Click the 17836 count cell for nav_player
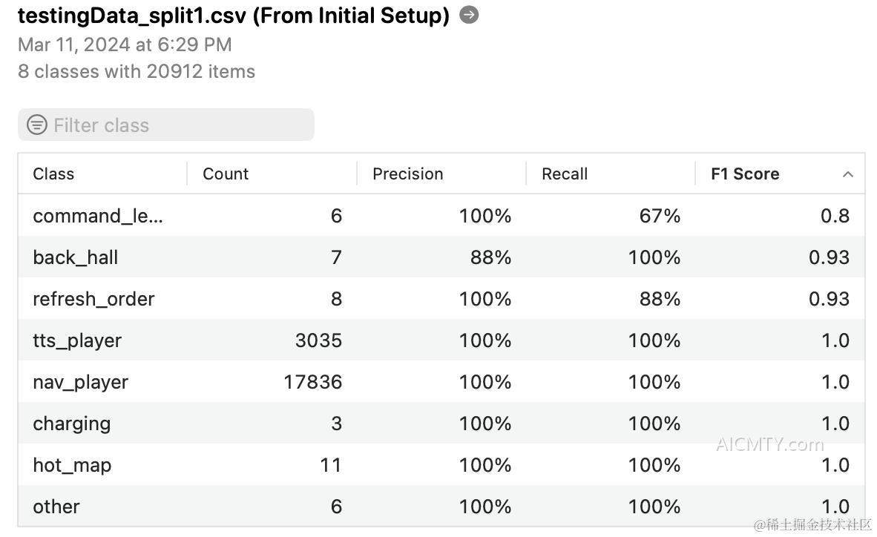877x537 pixels. (312, 382)
